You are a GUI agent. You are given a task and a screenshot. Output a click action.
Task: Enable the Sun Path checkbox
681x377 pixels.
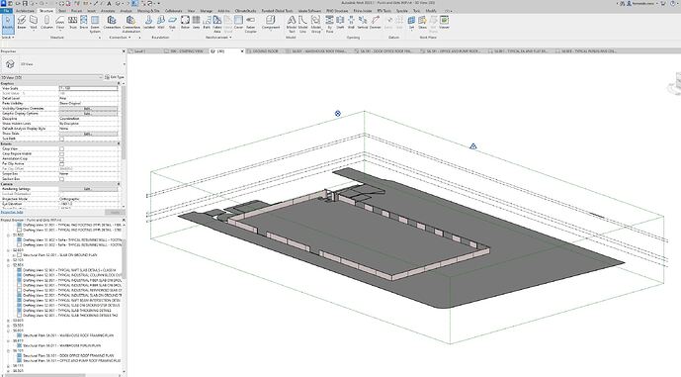point(61,139)
